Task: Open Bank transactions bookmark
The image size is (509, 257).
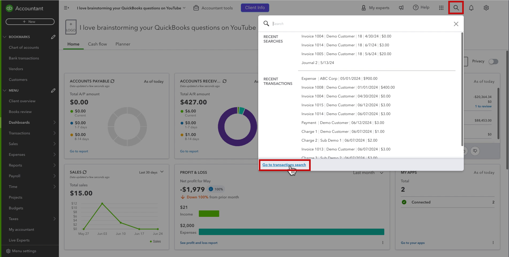Action: 24,58
